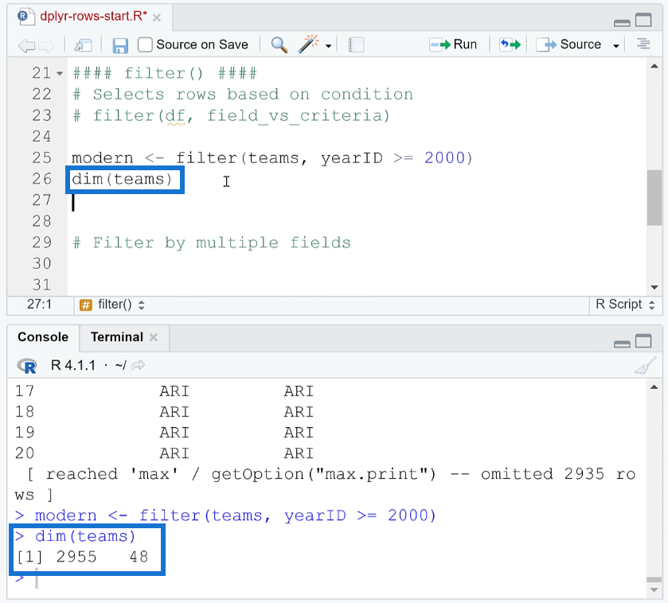Save the current R script
Screen dimensions: 668x603
(120, 45)
